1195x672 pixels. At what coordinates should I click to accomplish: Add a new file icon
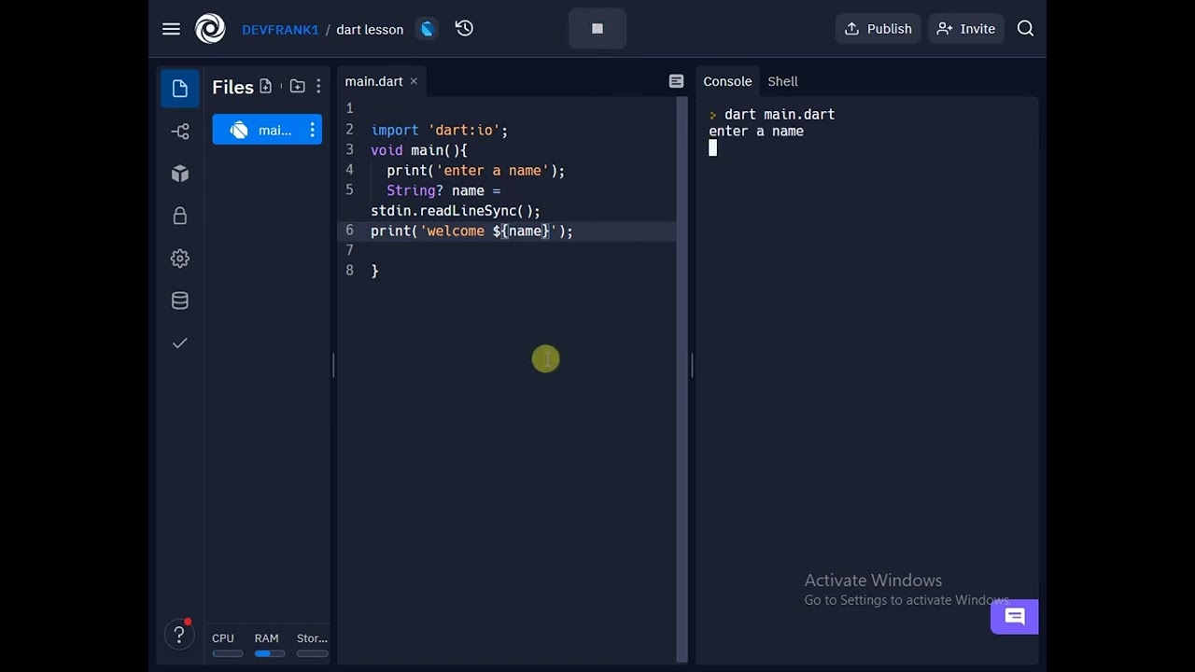click(x=266, y=86)
